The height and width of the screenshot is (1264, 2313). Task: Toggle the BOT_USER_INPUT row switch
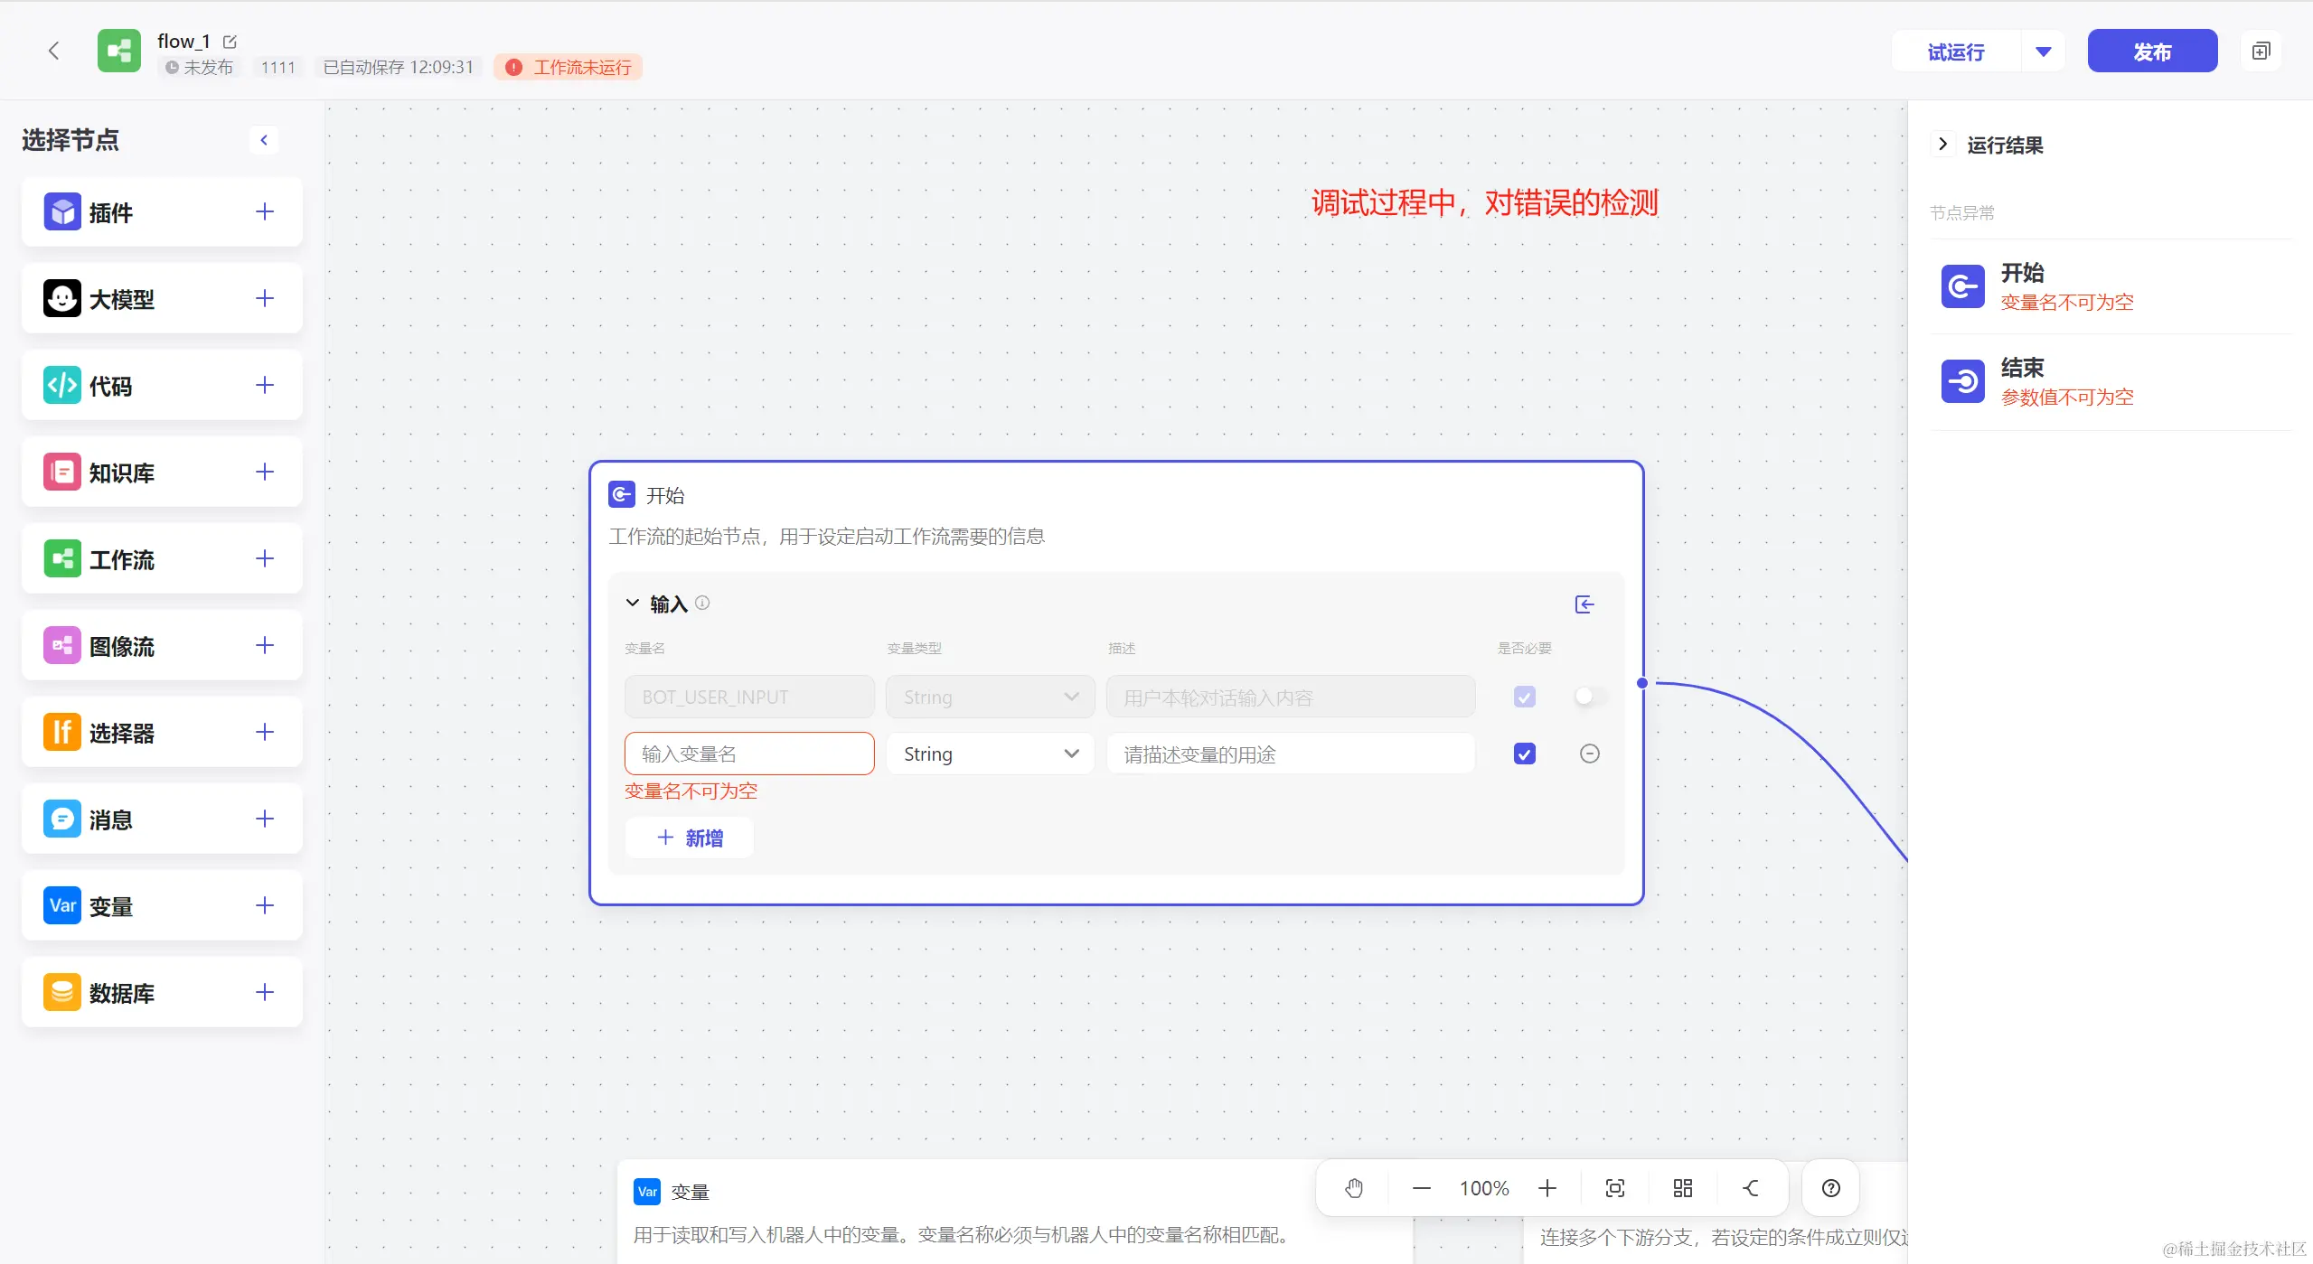point(1589,697)
